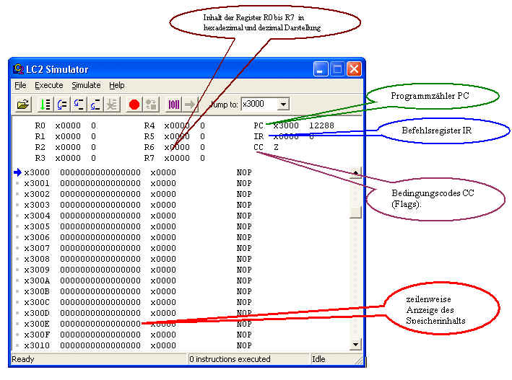Viewport: 512px width, 380px height.
Task: Toggle breakpoint marker on row x3008
Action: 17,259
